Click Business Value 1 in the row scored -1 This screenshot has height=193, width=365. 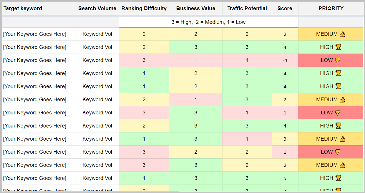pyautogui.click(x=196, y=60)
